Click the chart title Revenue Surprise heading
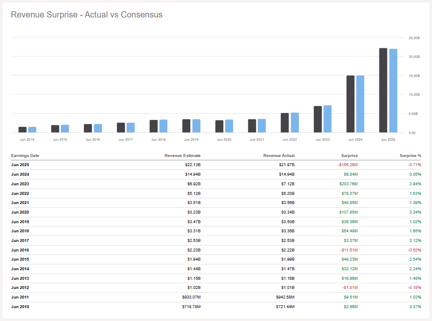The height and width of the screenshot is (321, 432). pyautogui.click(x=87, y=15)
